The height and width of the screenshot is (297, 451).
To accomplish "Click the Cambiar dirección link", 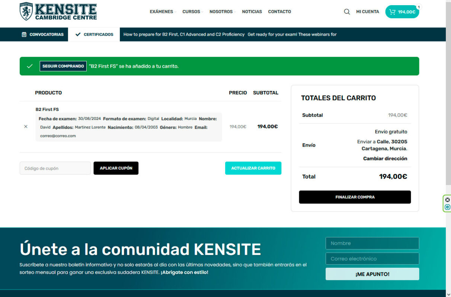I will click(x=385, y=159).
